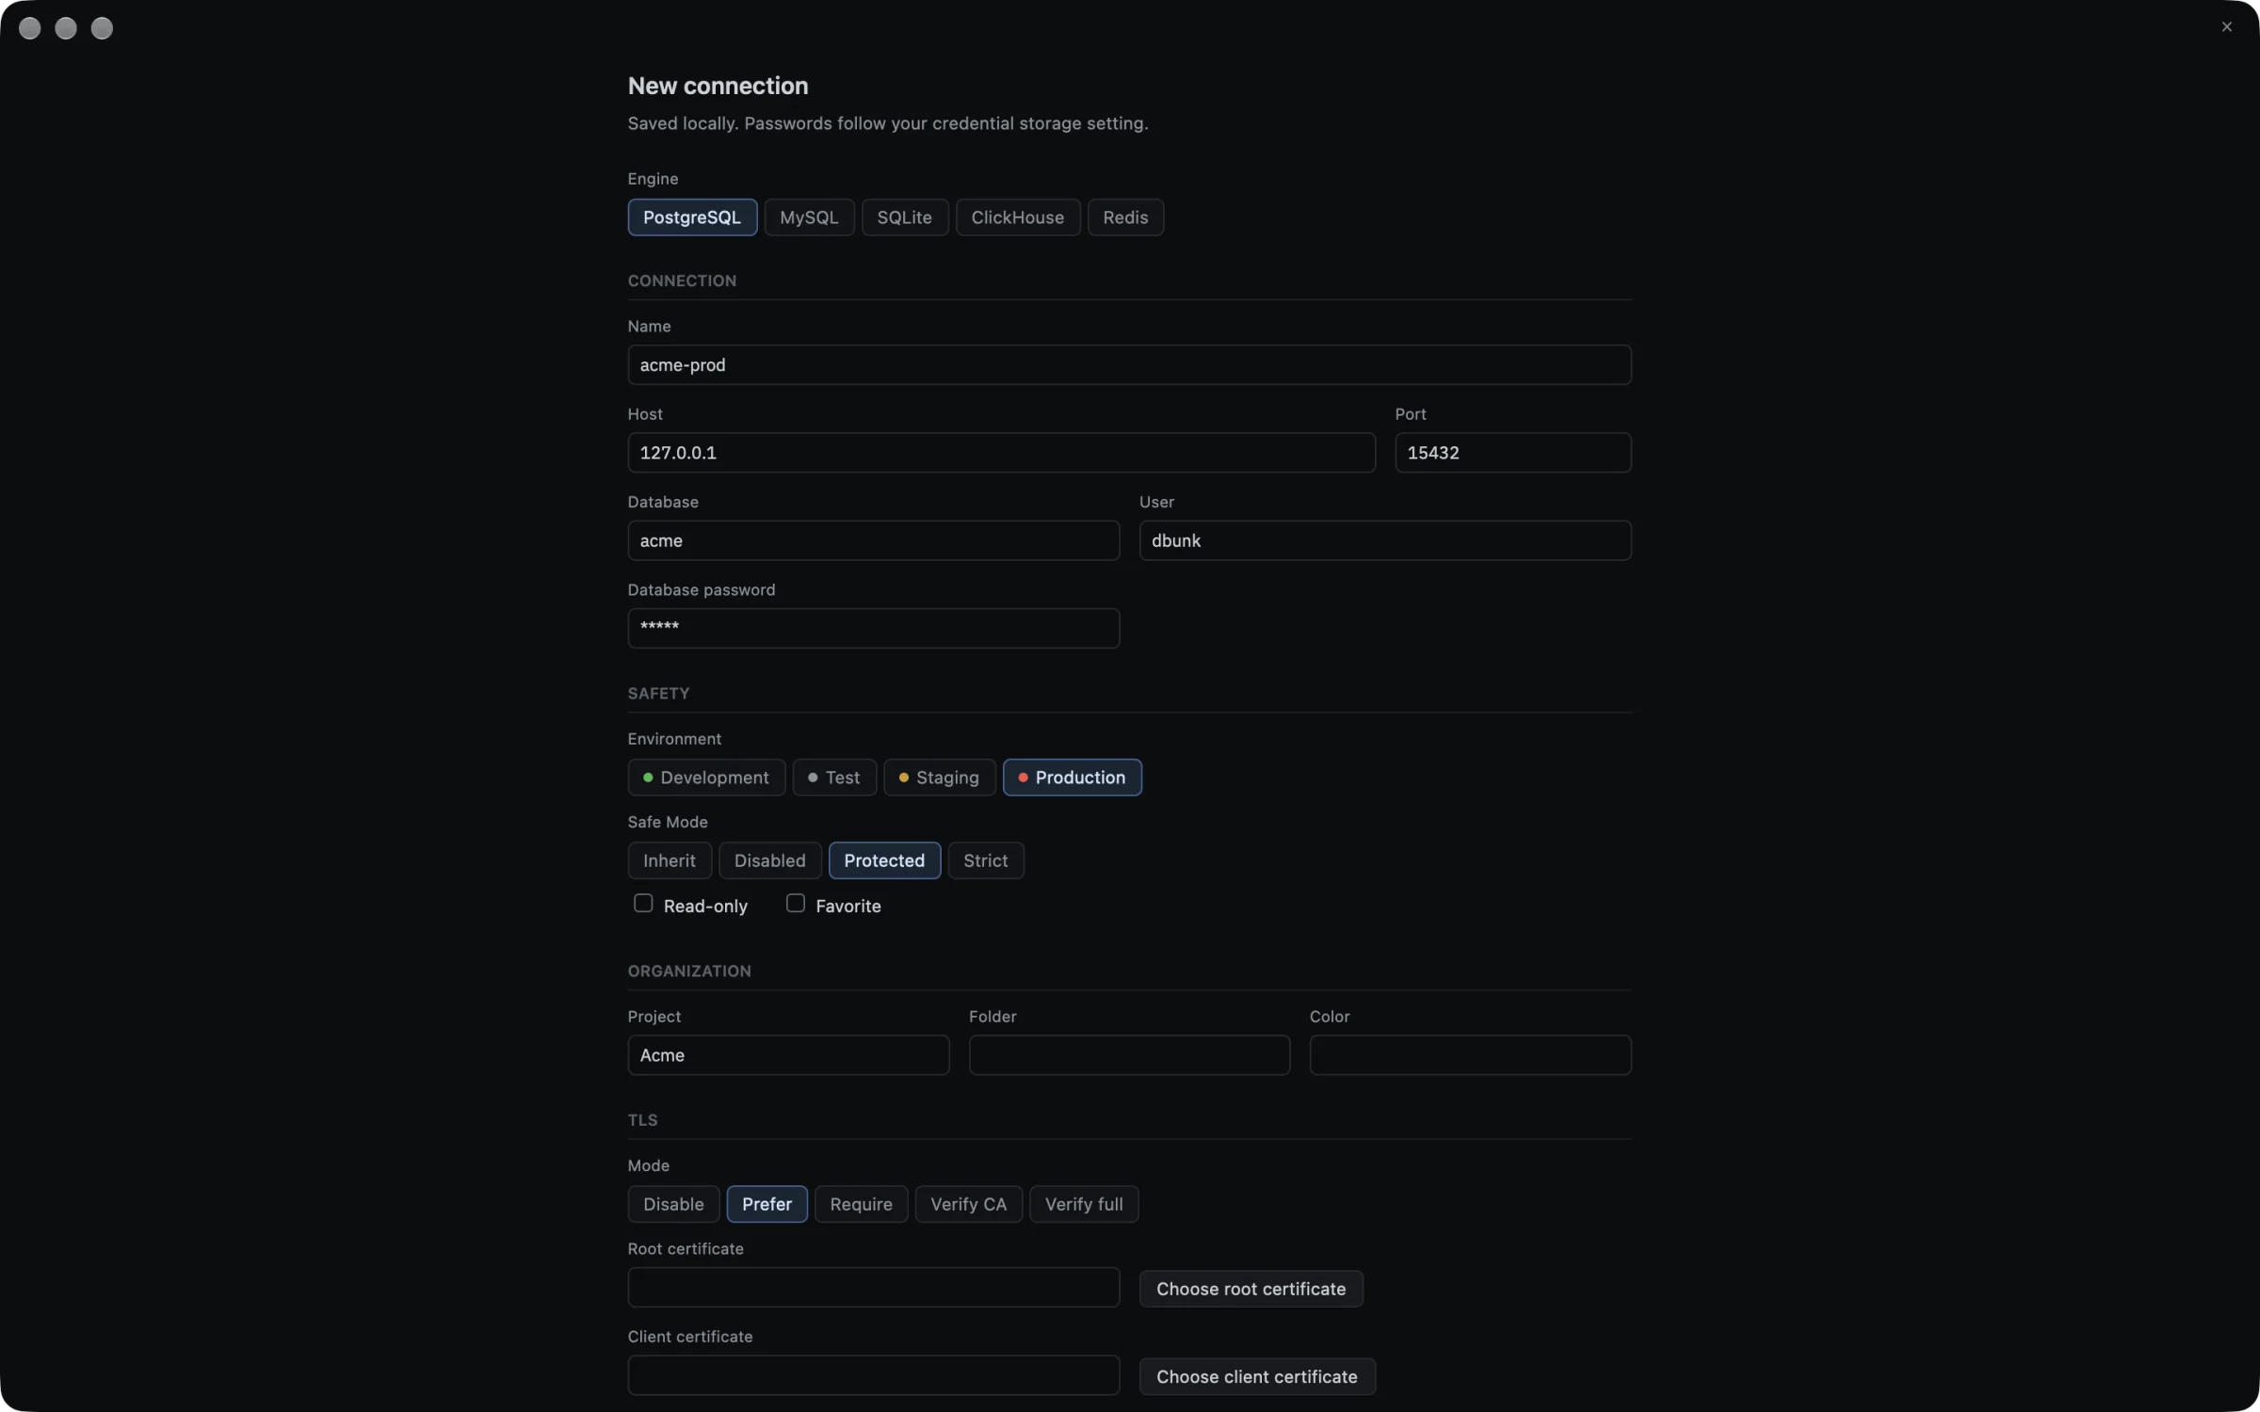
Task: Open Choose client certificate picker
Action: tap(1257, 1376)
